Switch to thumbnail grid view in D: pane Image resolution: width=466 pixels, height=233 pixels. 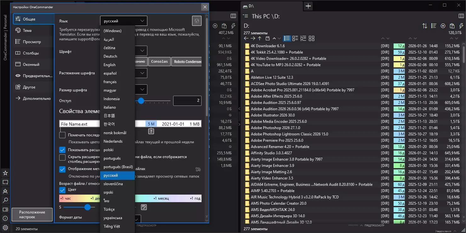(311, 38)
